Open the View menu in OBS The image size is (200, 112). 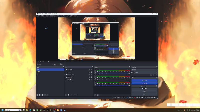pyautogui.click(x=47, y=16)
